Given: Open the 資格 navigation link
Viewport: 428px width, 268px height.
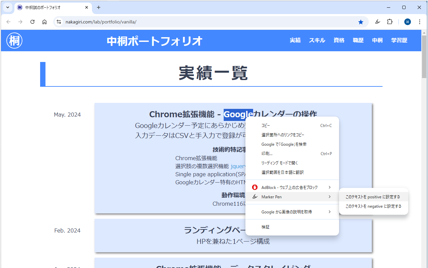Looking at the screenshot, I should click(x=339, y=40).
